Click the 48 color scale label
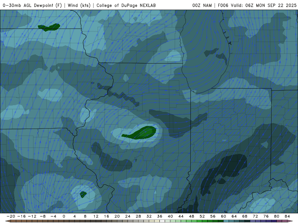Screen dimensions: 298x223 (x=191, y=216)
